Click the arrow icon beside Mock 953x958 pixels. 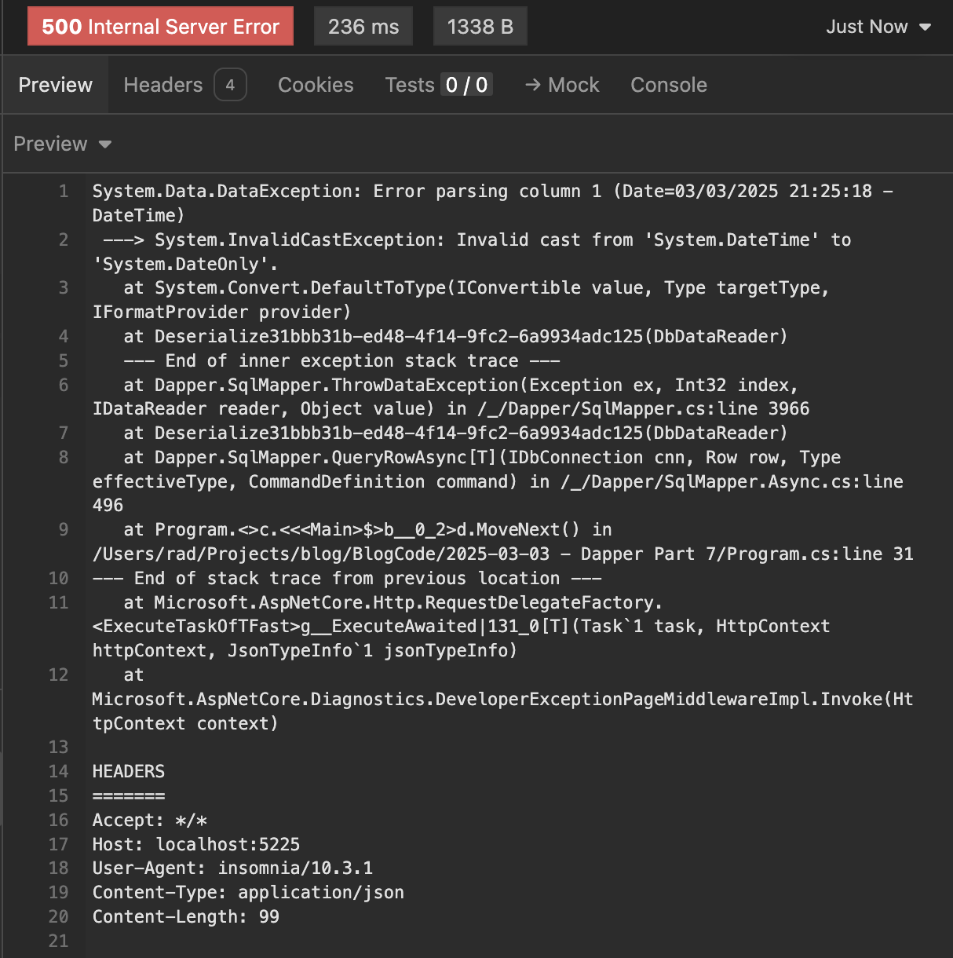point(533,85)
